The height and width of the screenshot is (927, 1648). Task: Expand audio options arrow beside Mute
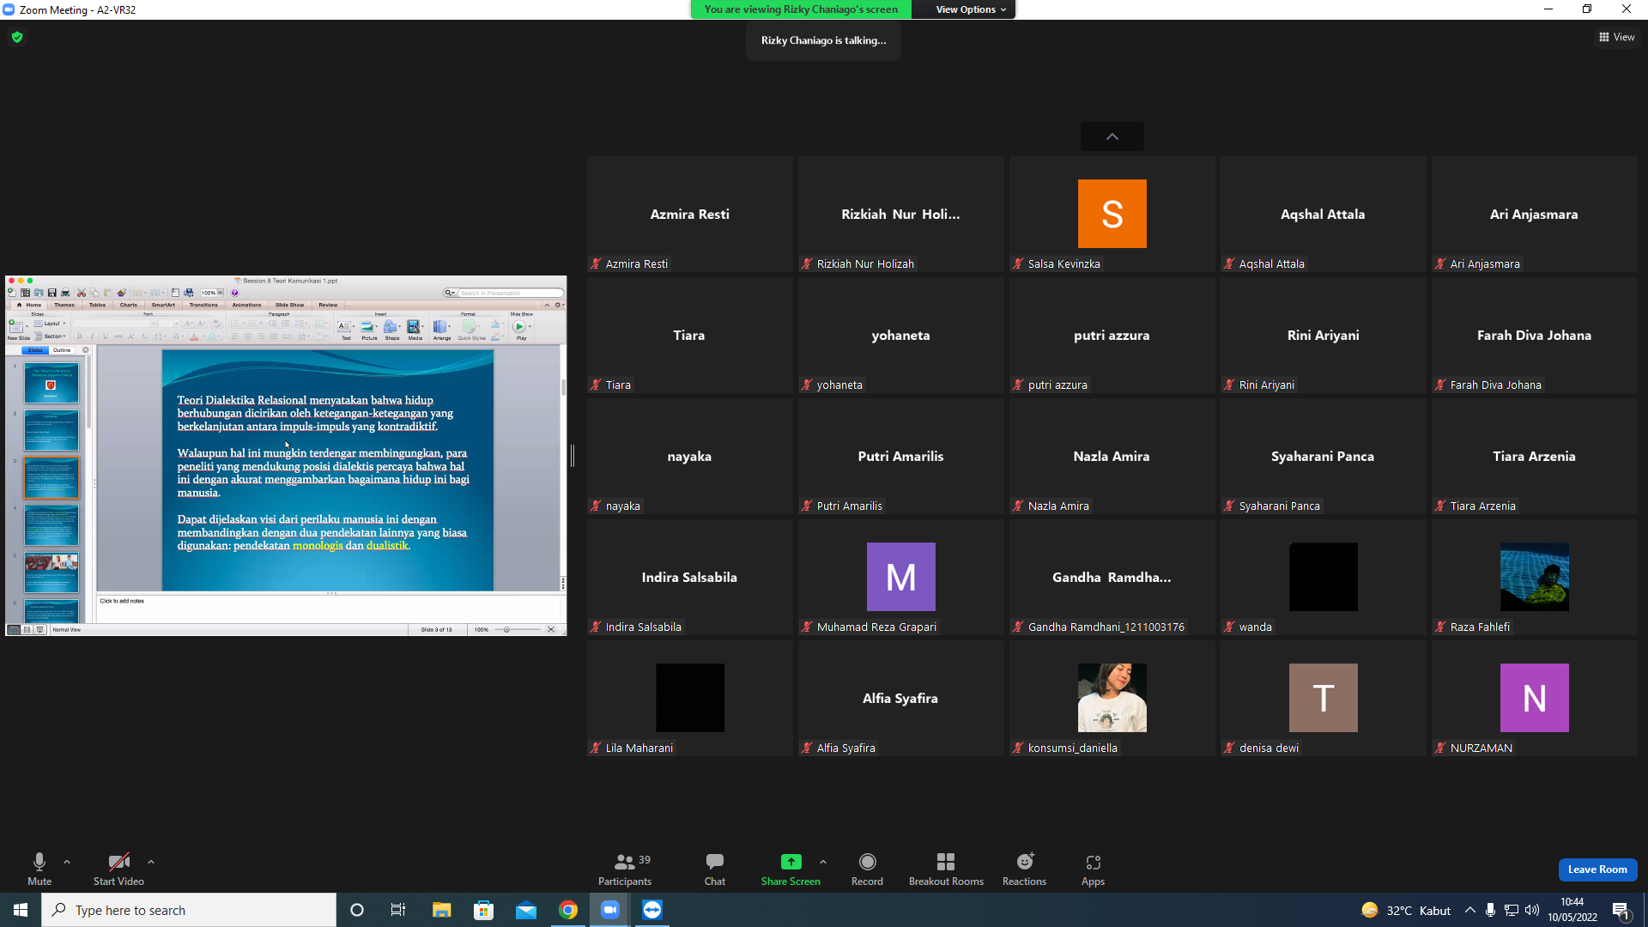67,862
